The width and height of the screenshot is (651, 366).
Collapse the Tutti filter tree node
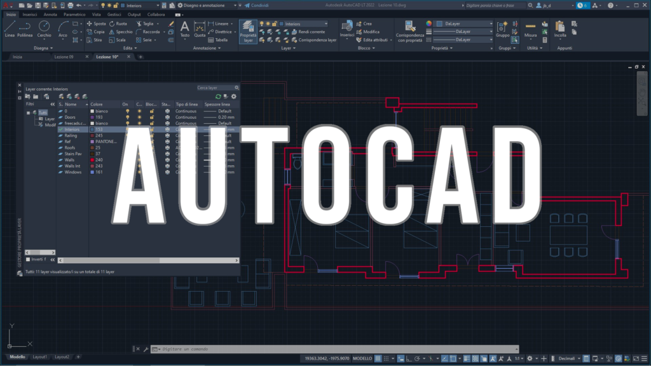[28, 112]
